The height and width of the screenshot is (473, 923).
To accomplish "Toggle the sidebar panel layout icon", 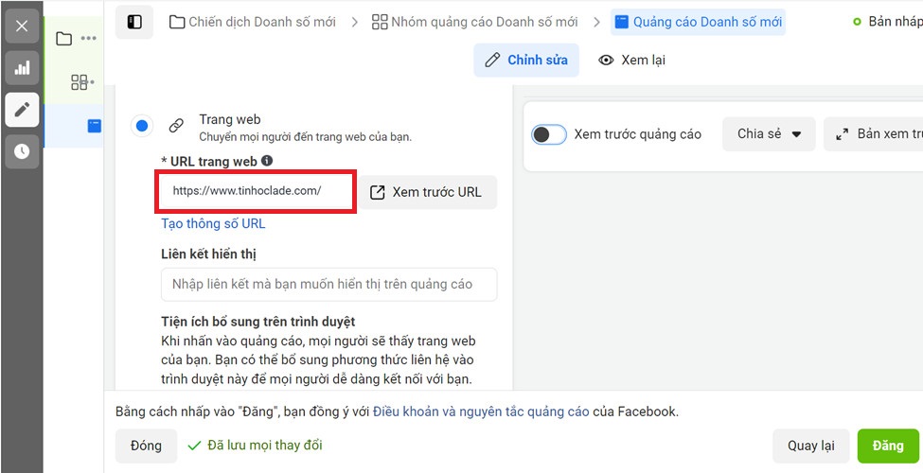I will coord(134,23).
